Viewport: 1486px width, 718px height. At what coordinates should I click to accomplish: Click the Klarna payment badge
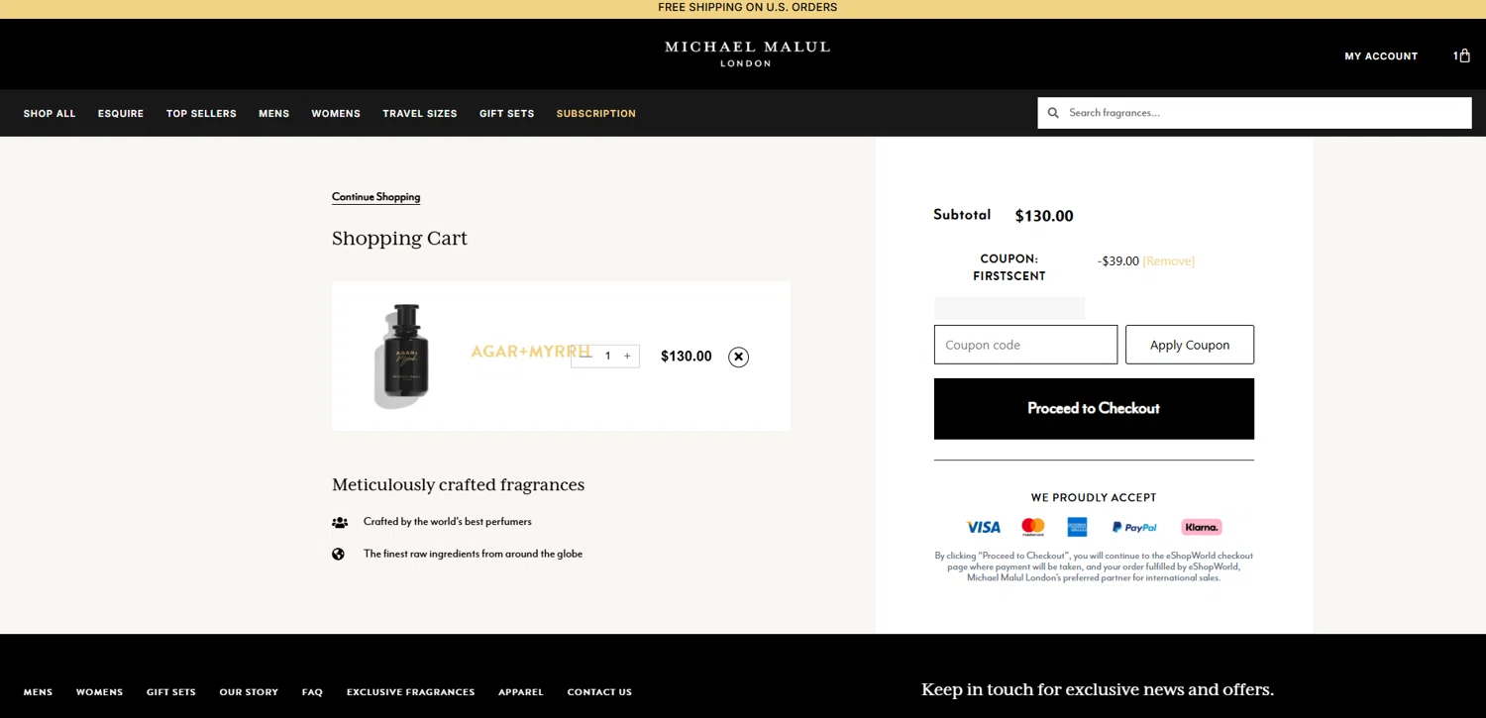click(1201, 527)
